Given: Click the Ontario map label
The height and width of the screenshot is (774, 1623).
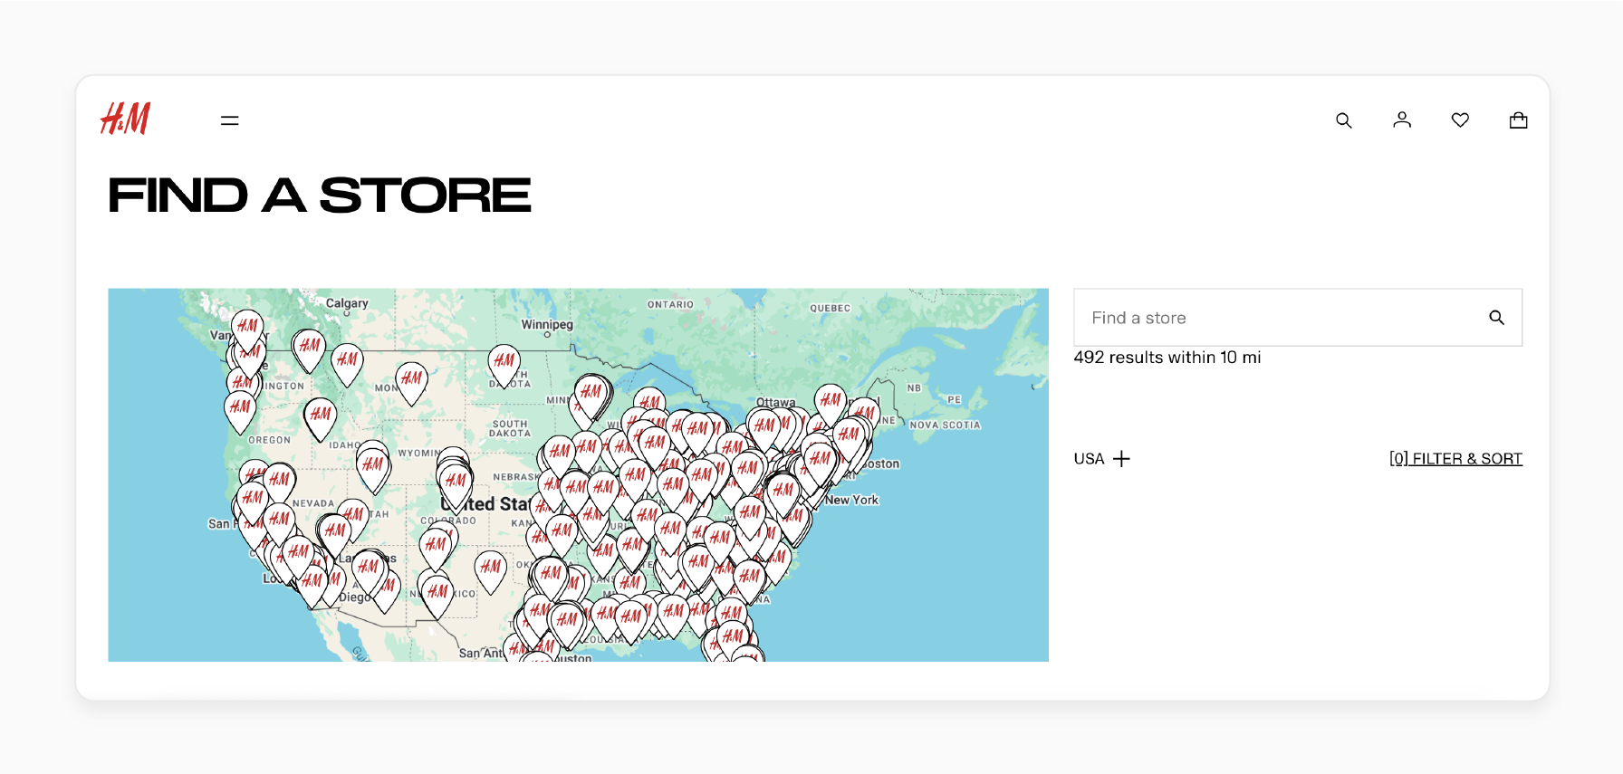Looking at the screenshot, I should [x=670, y=304].
